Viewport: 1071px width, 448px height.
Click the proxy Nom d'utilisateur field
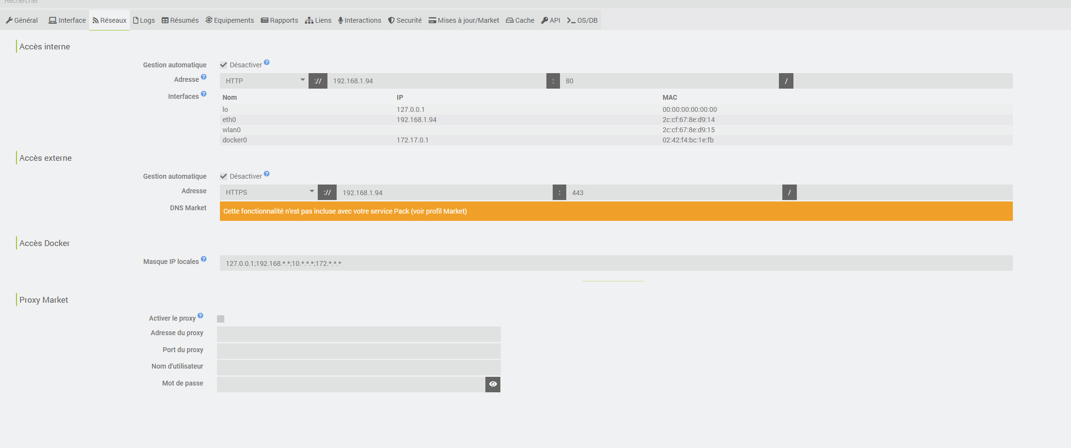[358, 368]
